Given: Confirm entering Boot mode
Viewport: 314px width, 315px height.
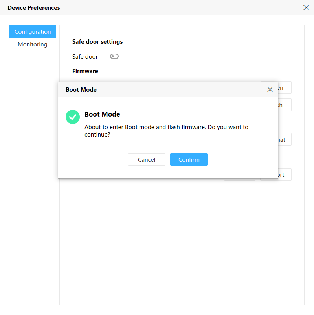Looking at the screenshot, I should tap(189, 159).
